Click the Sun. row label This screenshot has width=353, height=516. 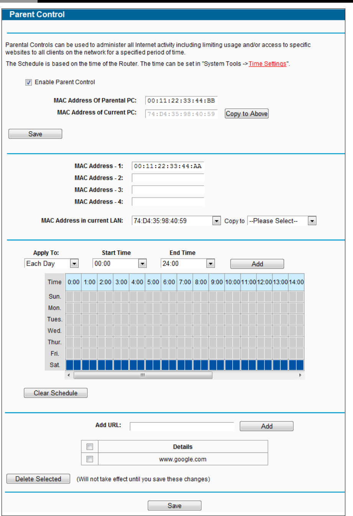[55, 296]
